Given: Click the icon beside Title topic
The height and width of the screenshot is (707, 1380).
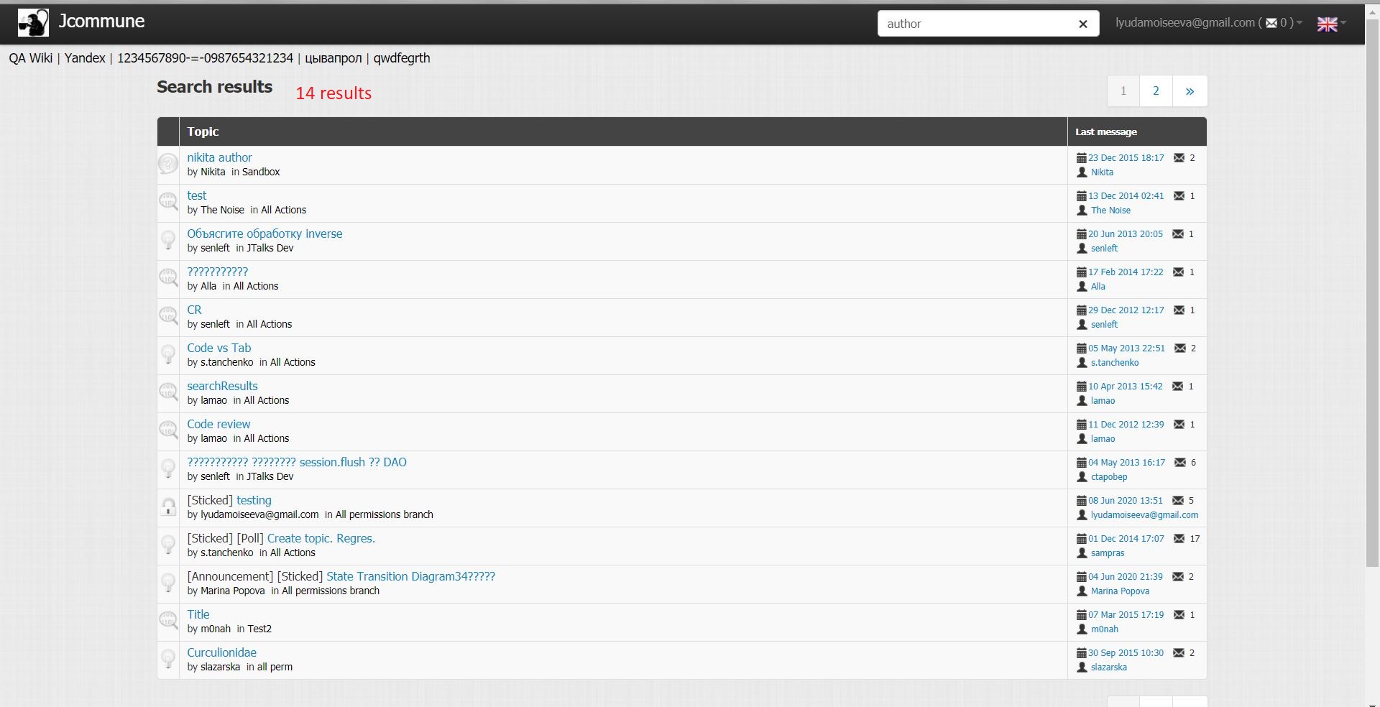Looking at the screenshot, I should click(168, 621).
